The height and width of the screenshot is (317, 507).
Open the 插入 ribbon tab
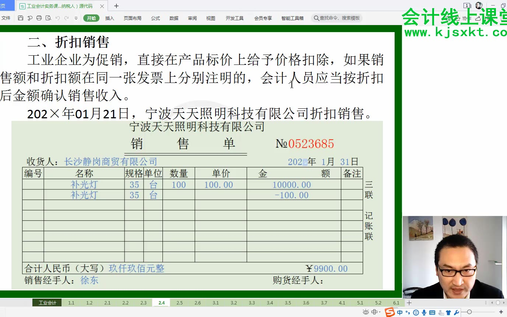click(x=110, y=18)
